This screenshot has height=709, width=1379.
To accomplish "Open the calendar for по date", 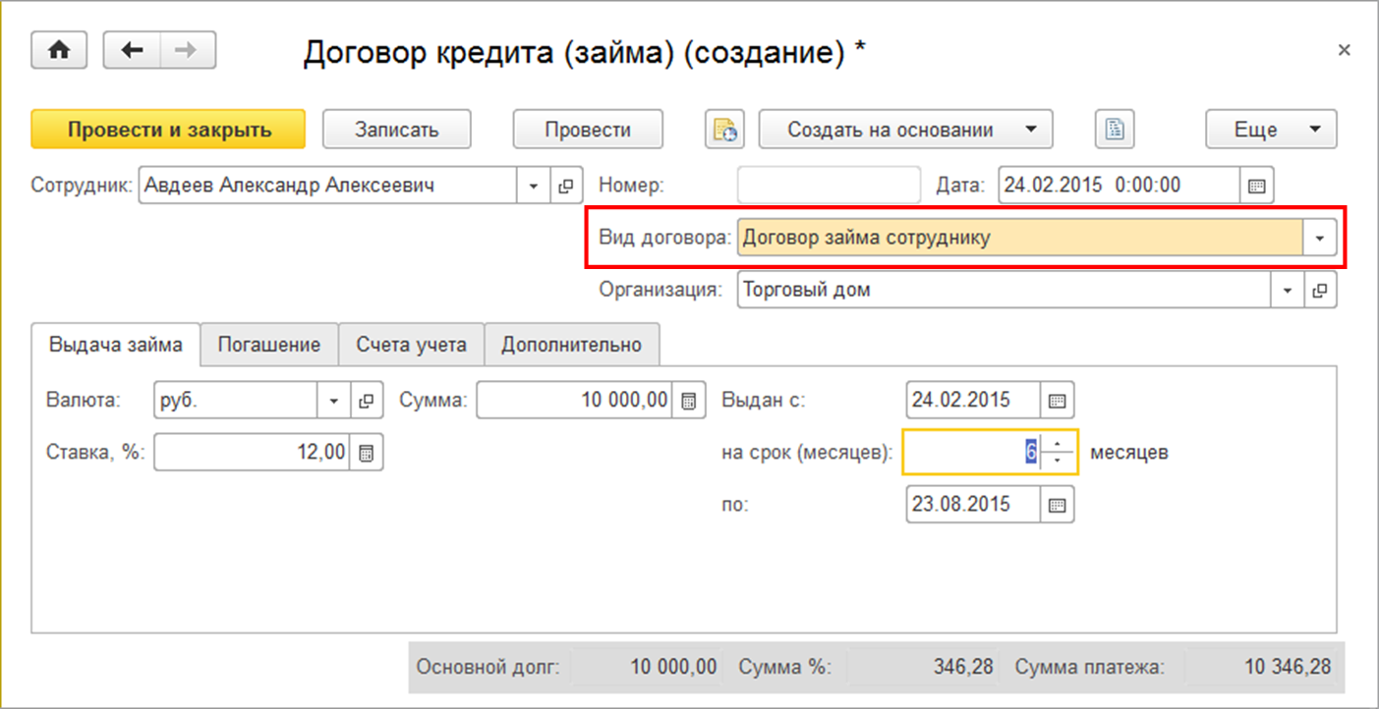I will (1057, 506).
